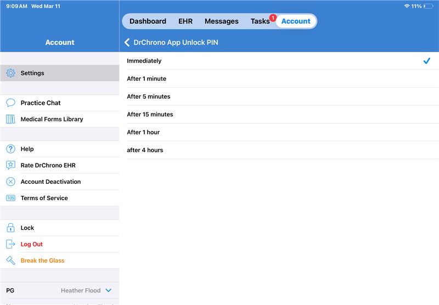The image size is (439, 305).
Task: Tap the Account sidebar header
Action: [60, 43]
